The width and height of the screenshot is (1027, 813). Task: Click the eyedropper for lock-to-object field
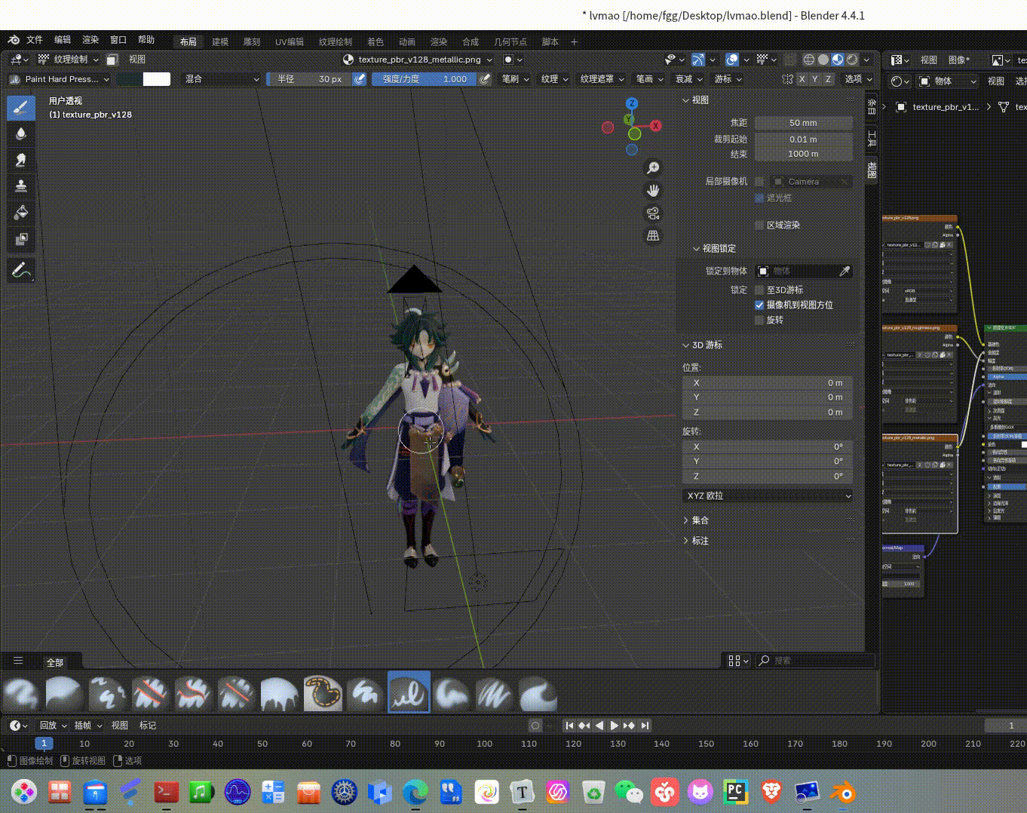coord(845,271)
